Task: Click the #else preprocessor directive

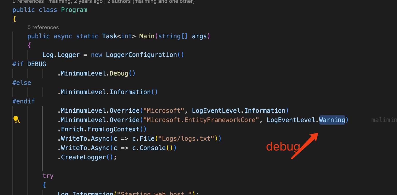Action: click(x=22, y=83)
